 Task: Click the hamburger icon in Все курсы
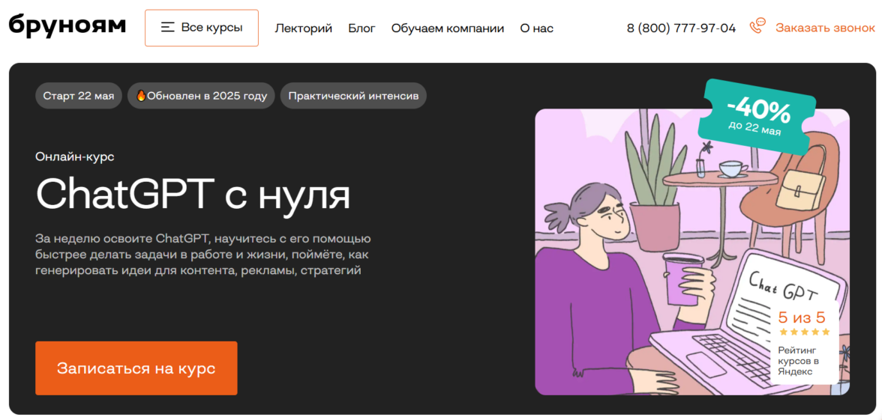point(168,28)
